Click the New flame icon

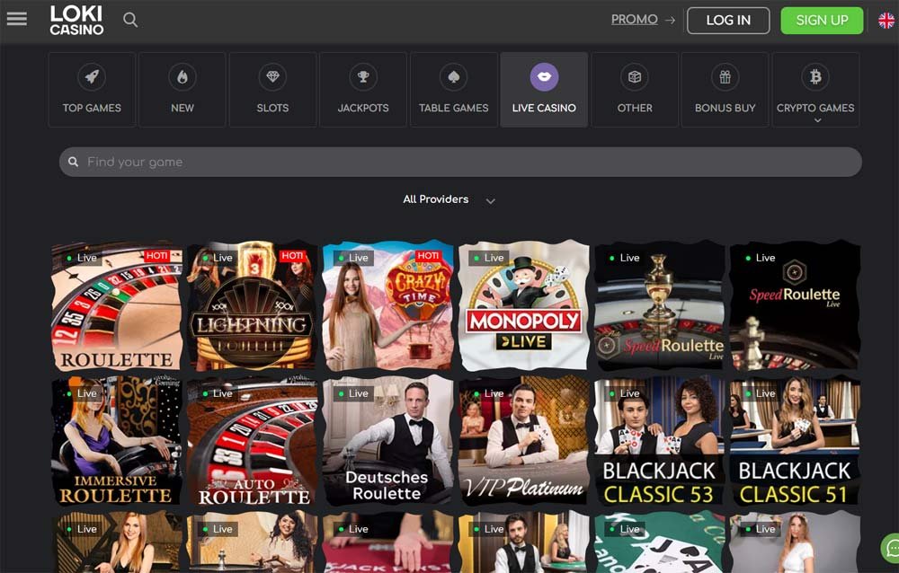(x=182, y=76)
